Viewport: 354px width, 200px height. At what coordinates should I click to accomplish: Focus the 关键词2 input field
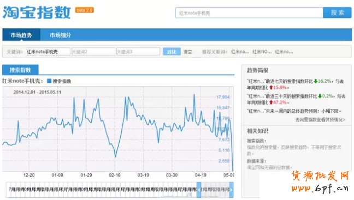pos(93,52)
